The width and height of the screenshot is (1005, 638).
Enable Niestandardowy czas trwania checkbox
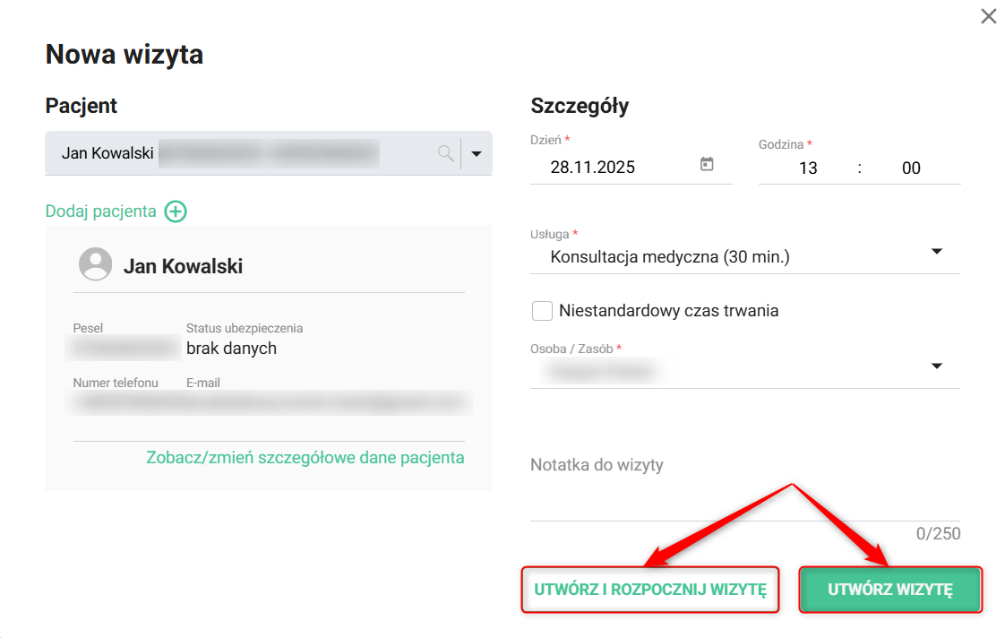pos(542,311)
